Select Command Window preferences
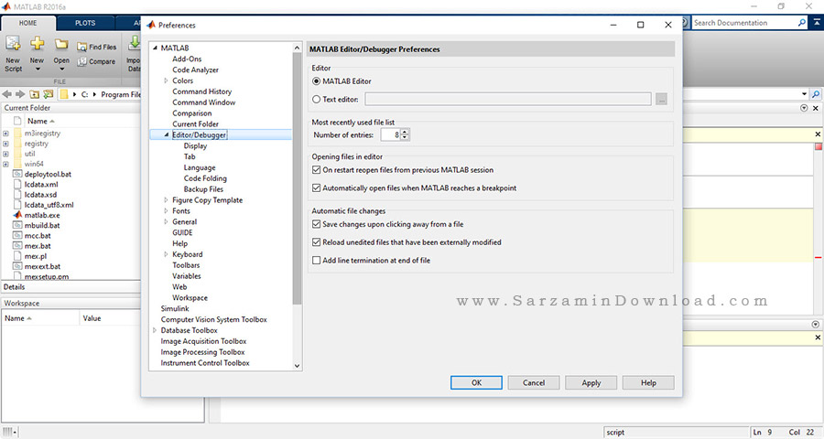Image resolution: width=824 pixels, height=439 pixels. (204, 102)
